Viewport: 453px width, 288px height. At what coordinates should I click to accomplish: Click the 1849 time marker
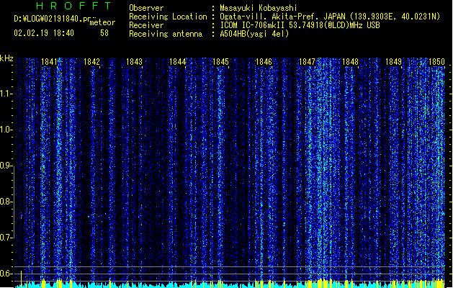click(x=393, y=62)
